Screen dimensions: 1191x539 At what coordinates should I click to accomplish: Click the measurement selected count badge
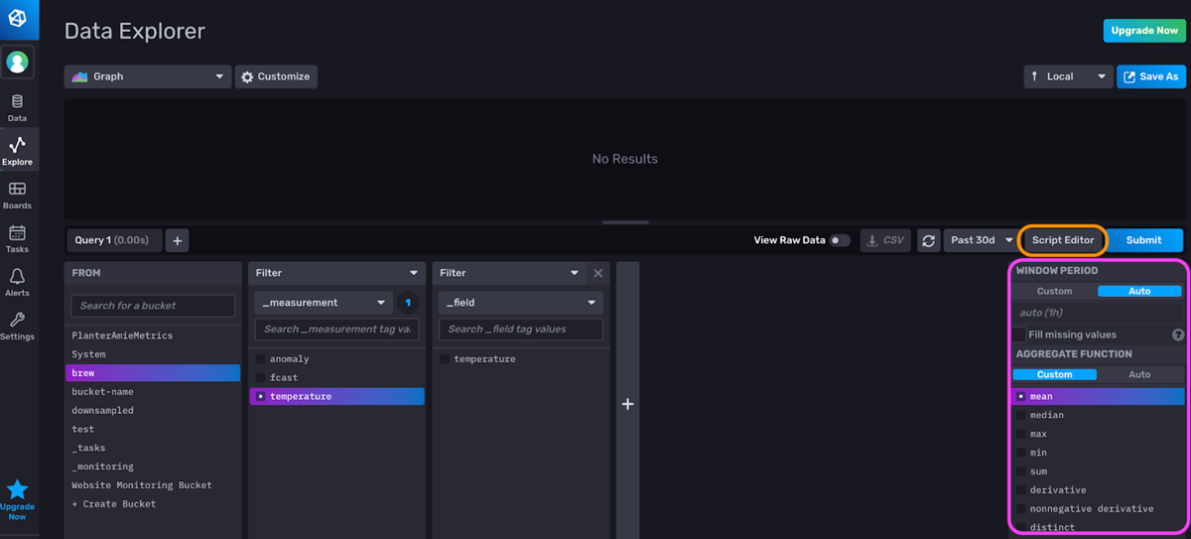[409, 303]
